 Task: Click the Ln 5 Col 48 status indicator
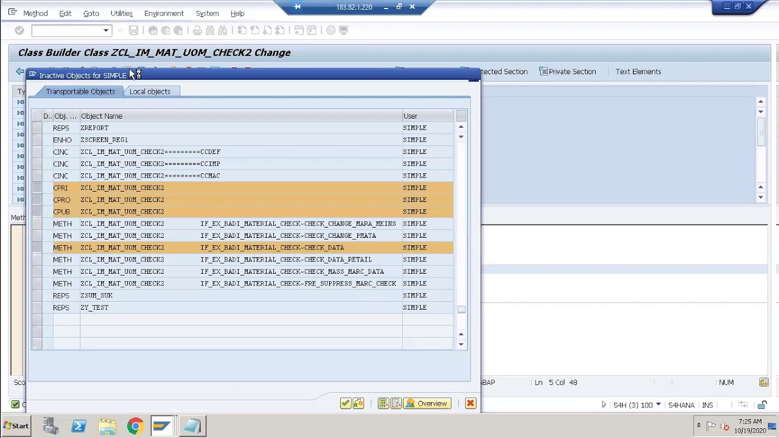point(556,382)
